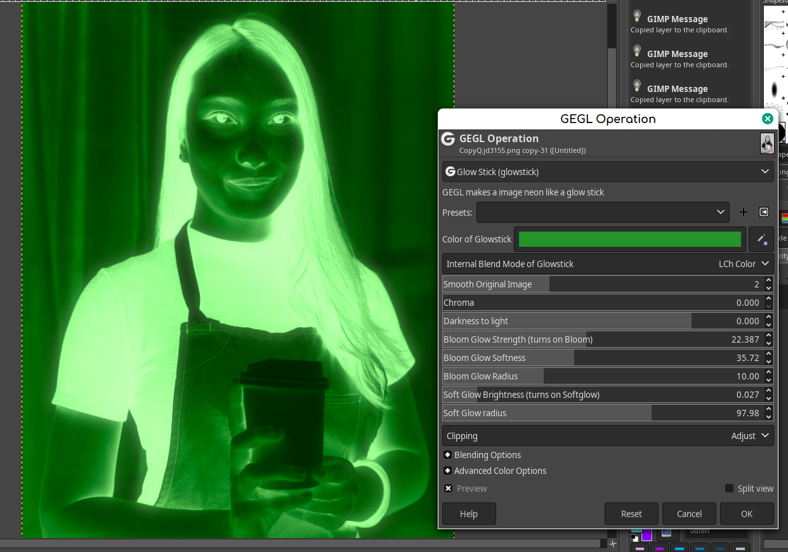The image size is (788, 552).
Task: Decrease Bloom Glow Softness with down arrow
Action: [768, 362]
